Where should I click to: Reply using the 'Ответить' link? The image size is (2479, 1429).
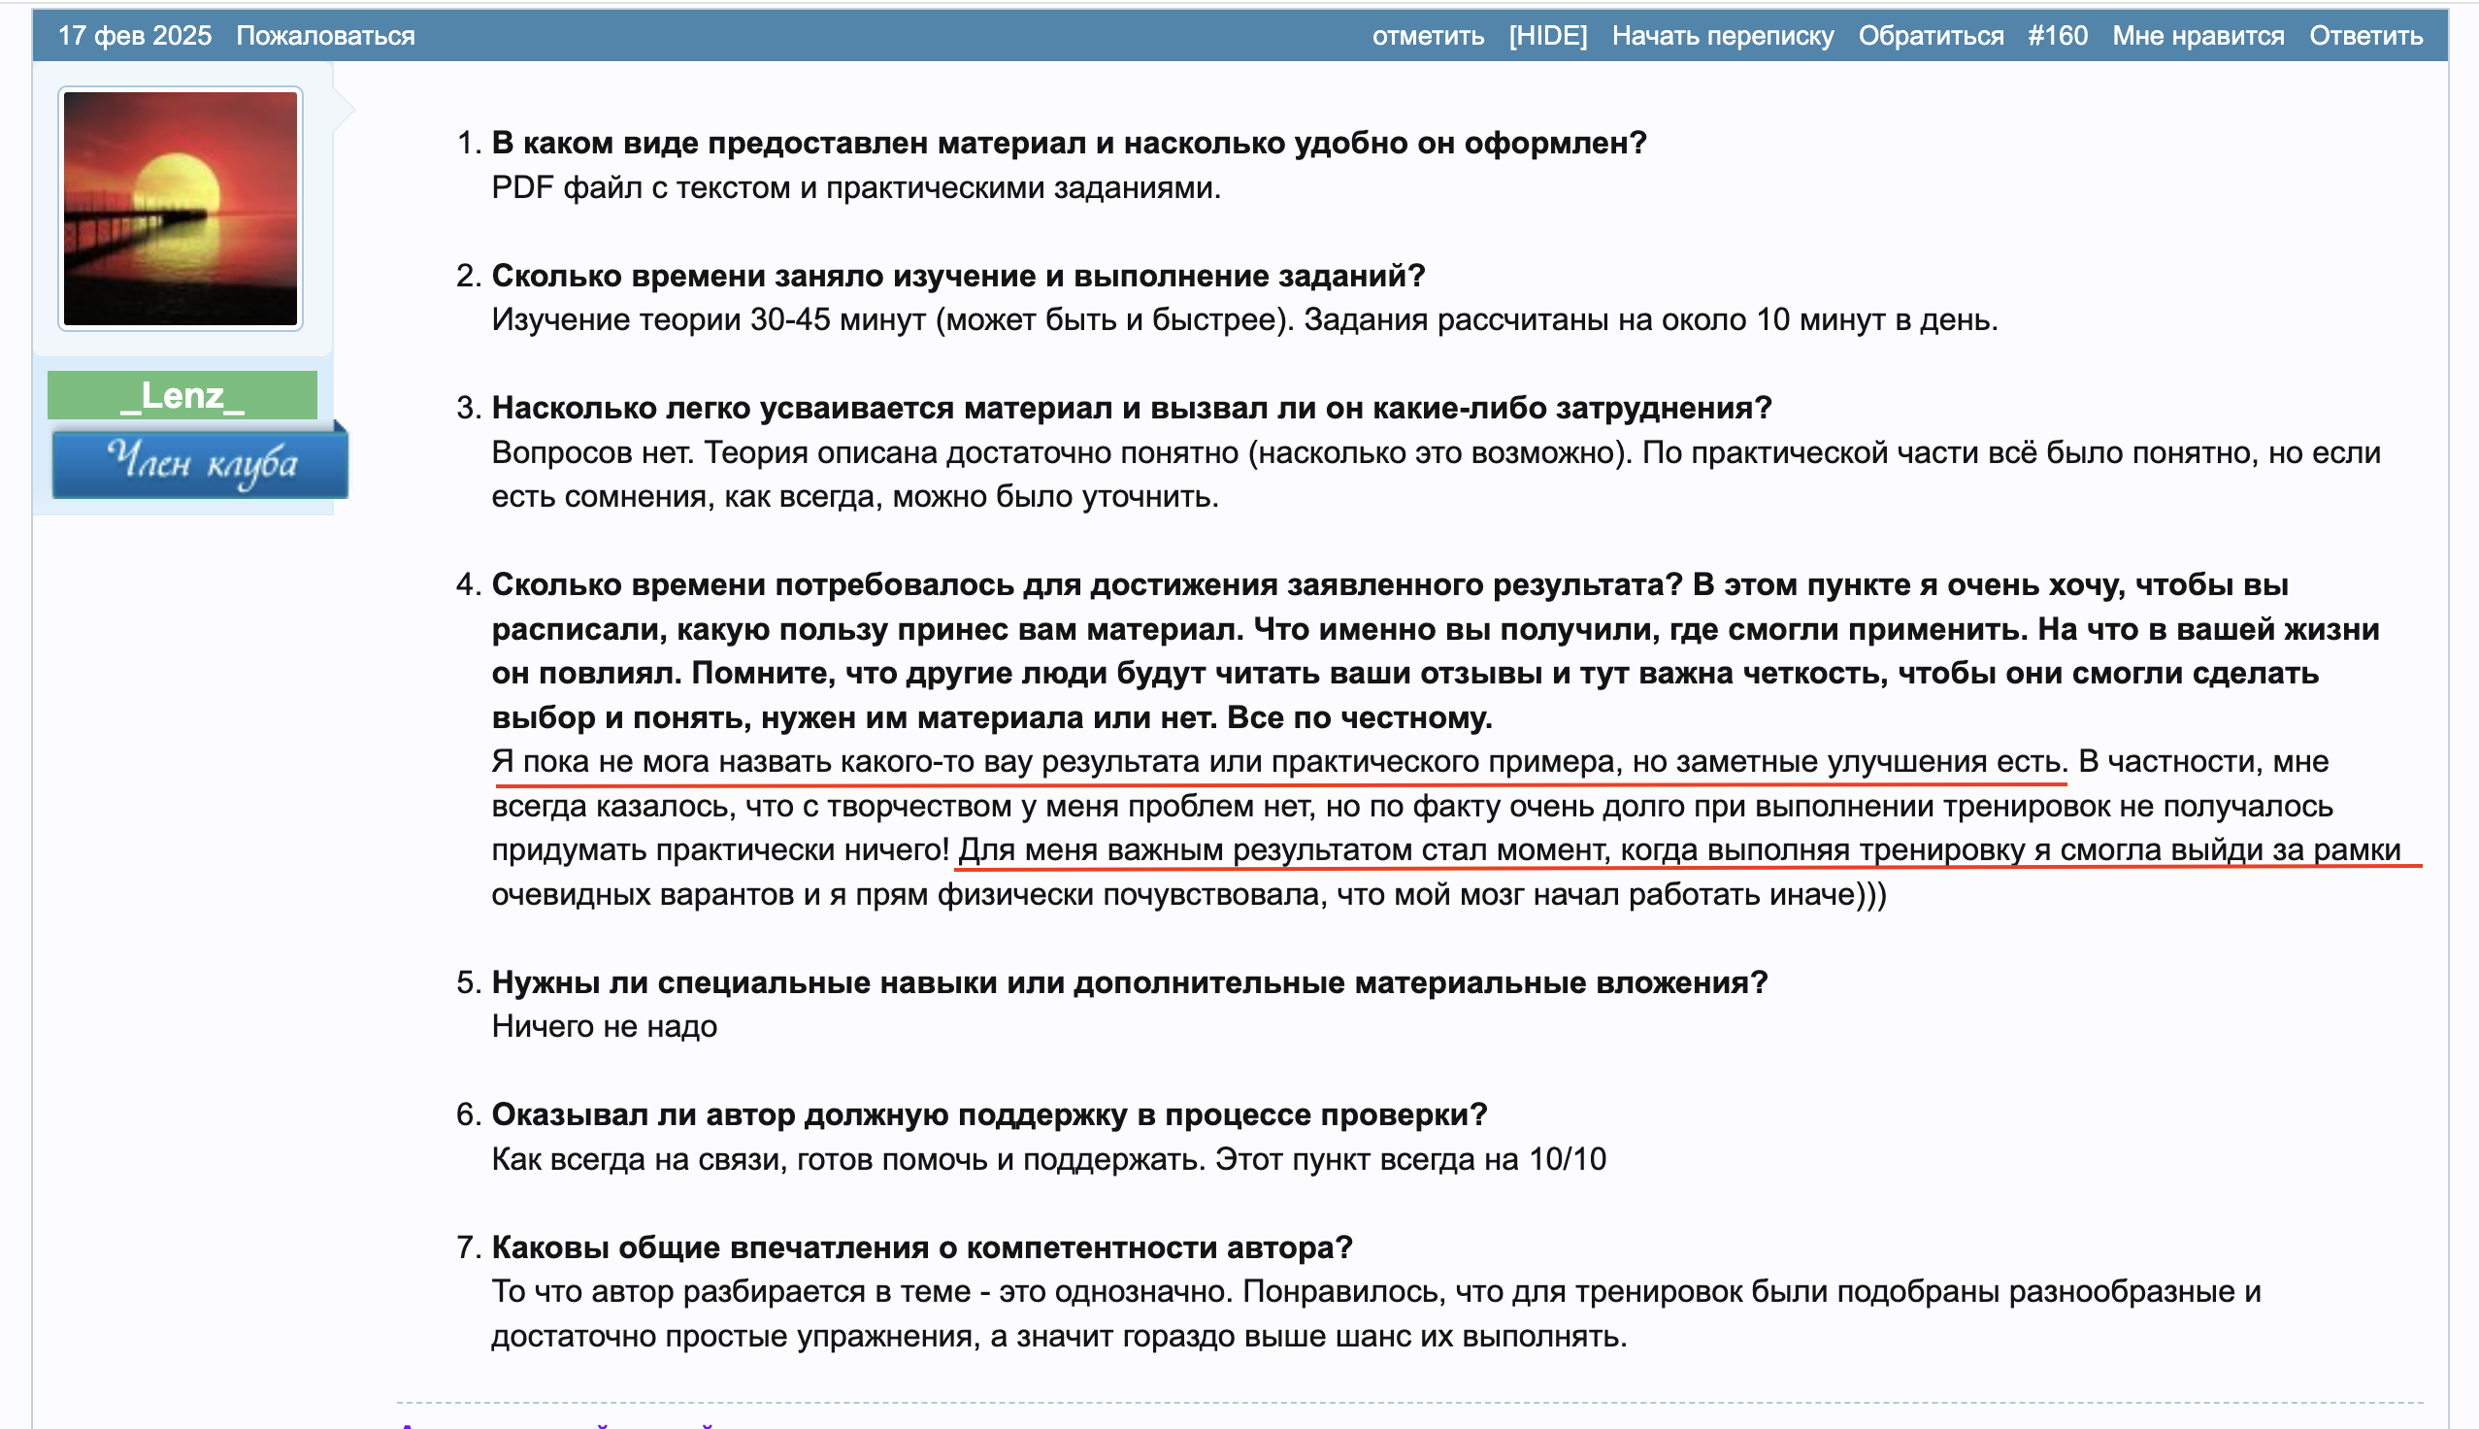[x=2365, y=36]
